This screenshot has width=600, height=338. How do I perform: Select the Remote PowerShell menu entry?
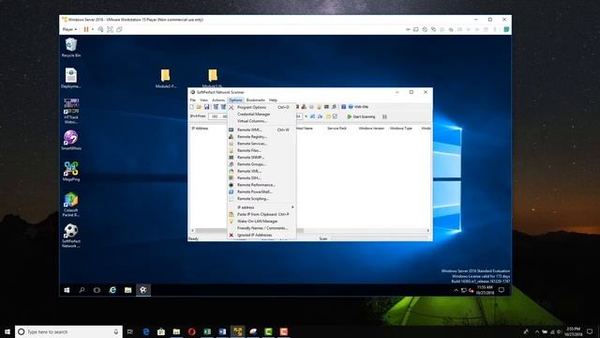point(262,192)
